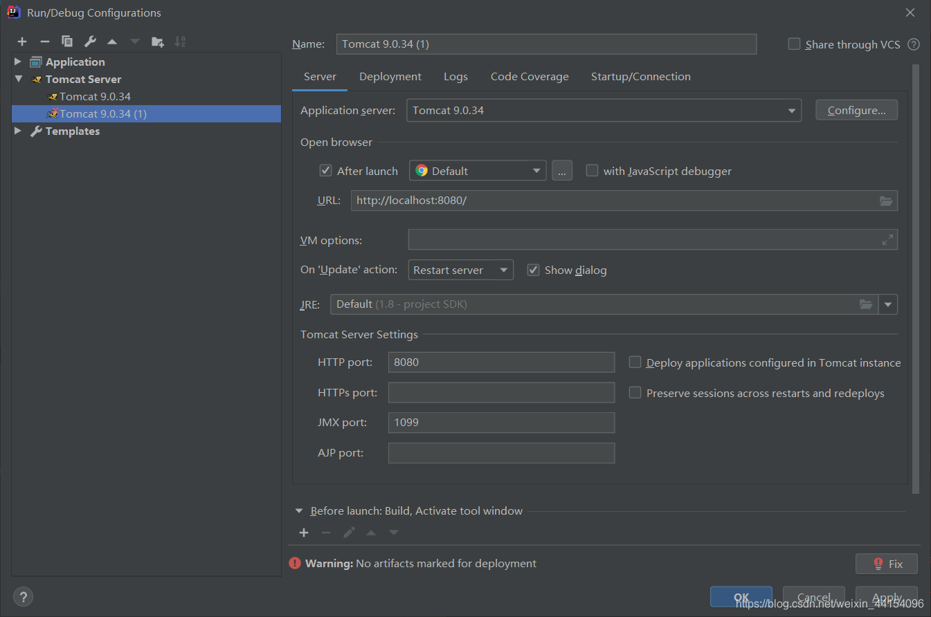Click the red warning icon
The width and height of the screenshot is (931, 617).
(296, 563)
